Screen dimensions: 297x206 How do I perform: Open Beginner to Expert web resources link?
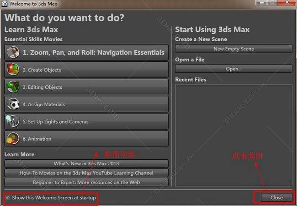[86, 182]
